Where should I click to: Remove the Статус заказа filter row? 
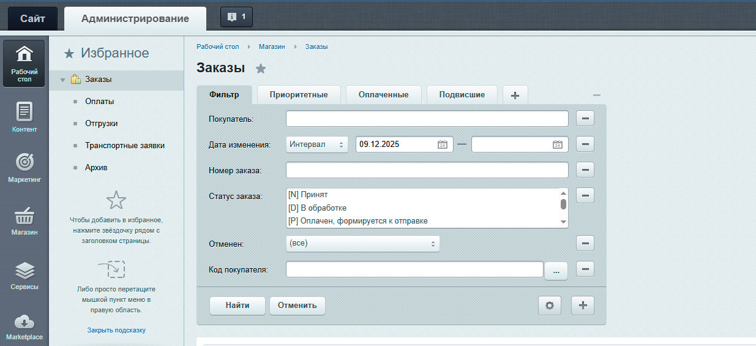[x=585, y=196]
